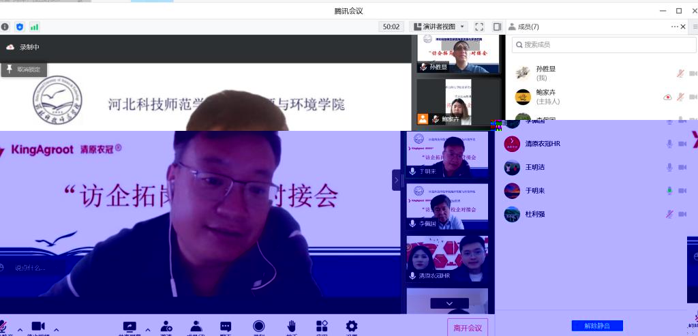Open the emoji icon beside the chat input
The height and width of the screenshot is (336, 698).
[1, 267]
